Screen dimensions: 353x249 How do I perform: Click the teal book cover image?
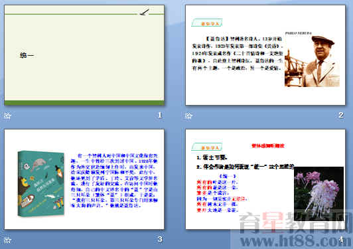[x=41, y=184]
